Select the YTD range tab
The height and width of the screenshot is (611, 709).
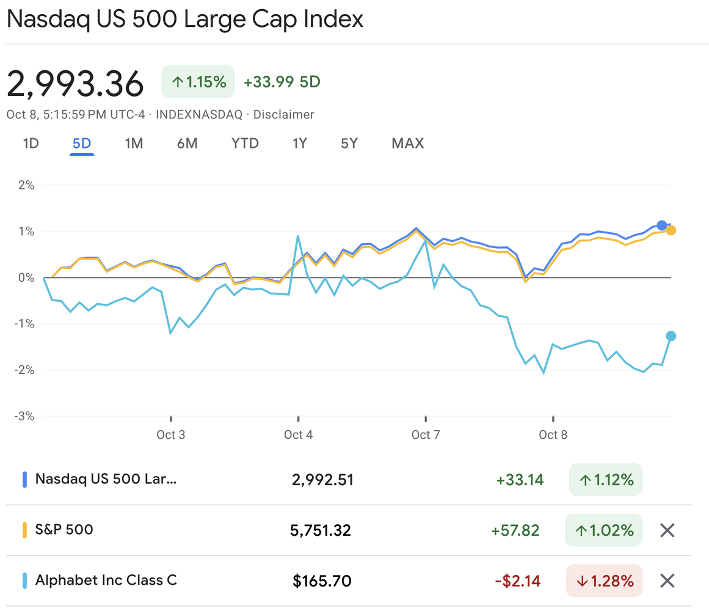[x=245, y=144]
